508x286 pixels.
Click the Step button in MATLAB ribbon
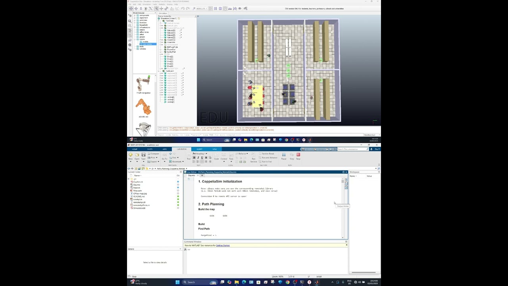[x=292, y=156]
